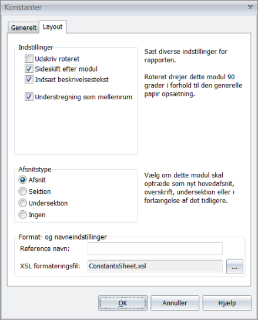Focus the Reference navn text field
The image size is (258, 320).
(155, 248)
